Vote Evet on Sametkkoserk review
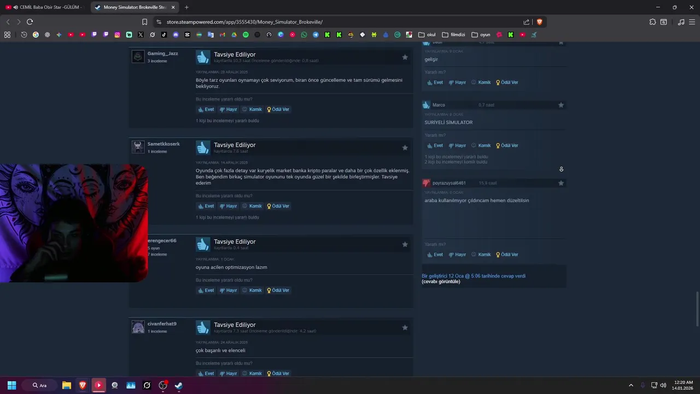Screen dimensions: 700x394 click(x=206, y=206)
